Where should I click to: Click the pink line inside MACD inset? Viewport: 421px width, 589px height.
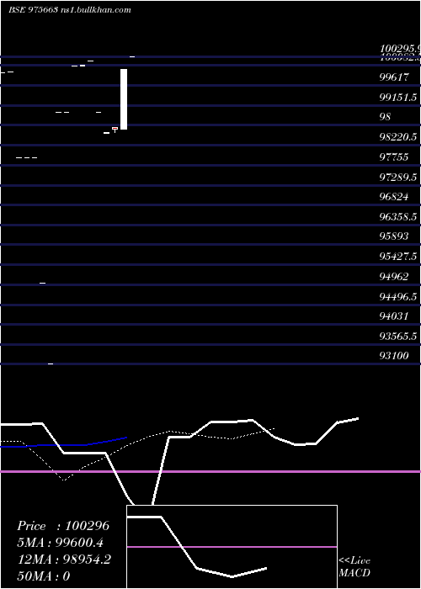pyautogui.click(x=232, y=547)
